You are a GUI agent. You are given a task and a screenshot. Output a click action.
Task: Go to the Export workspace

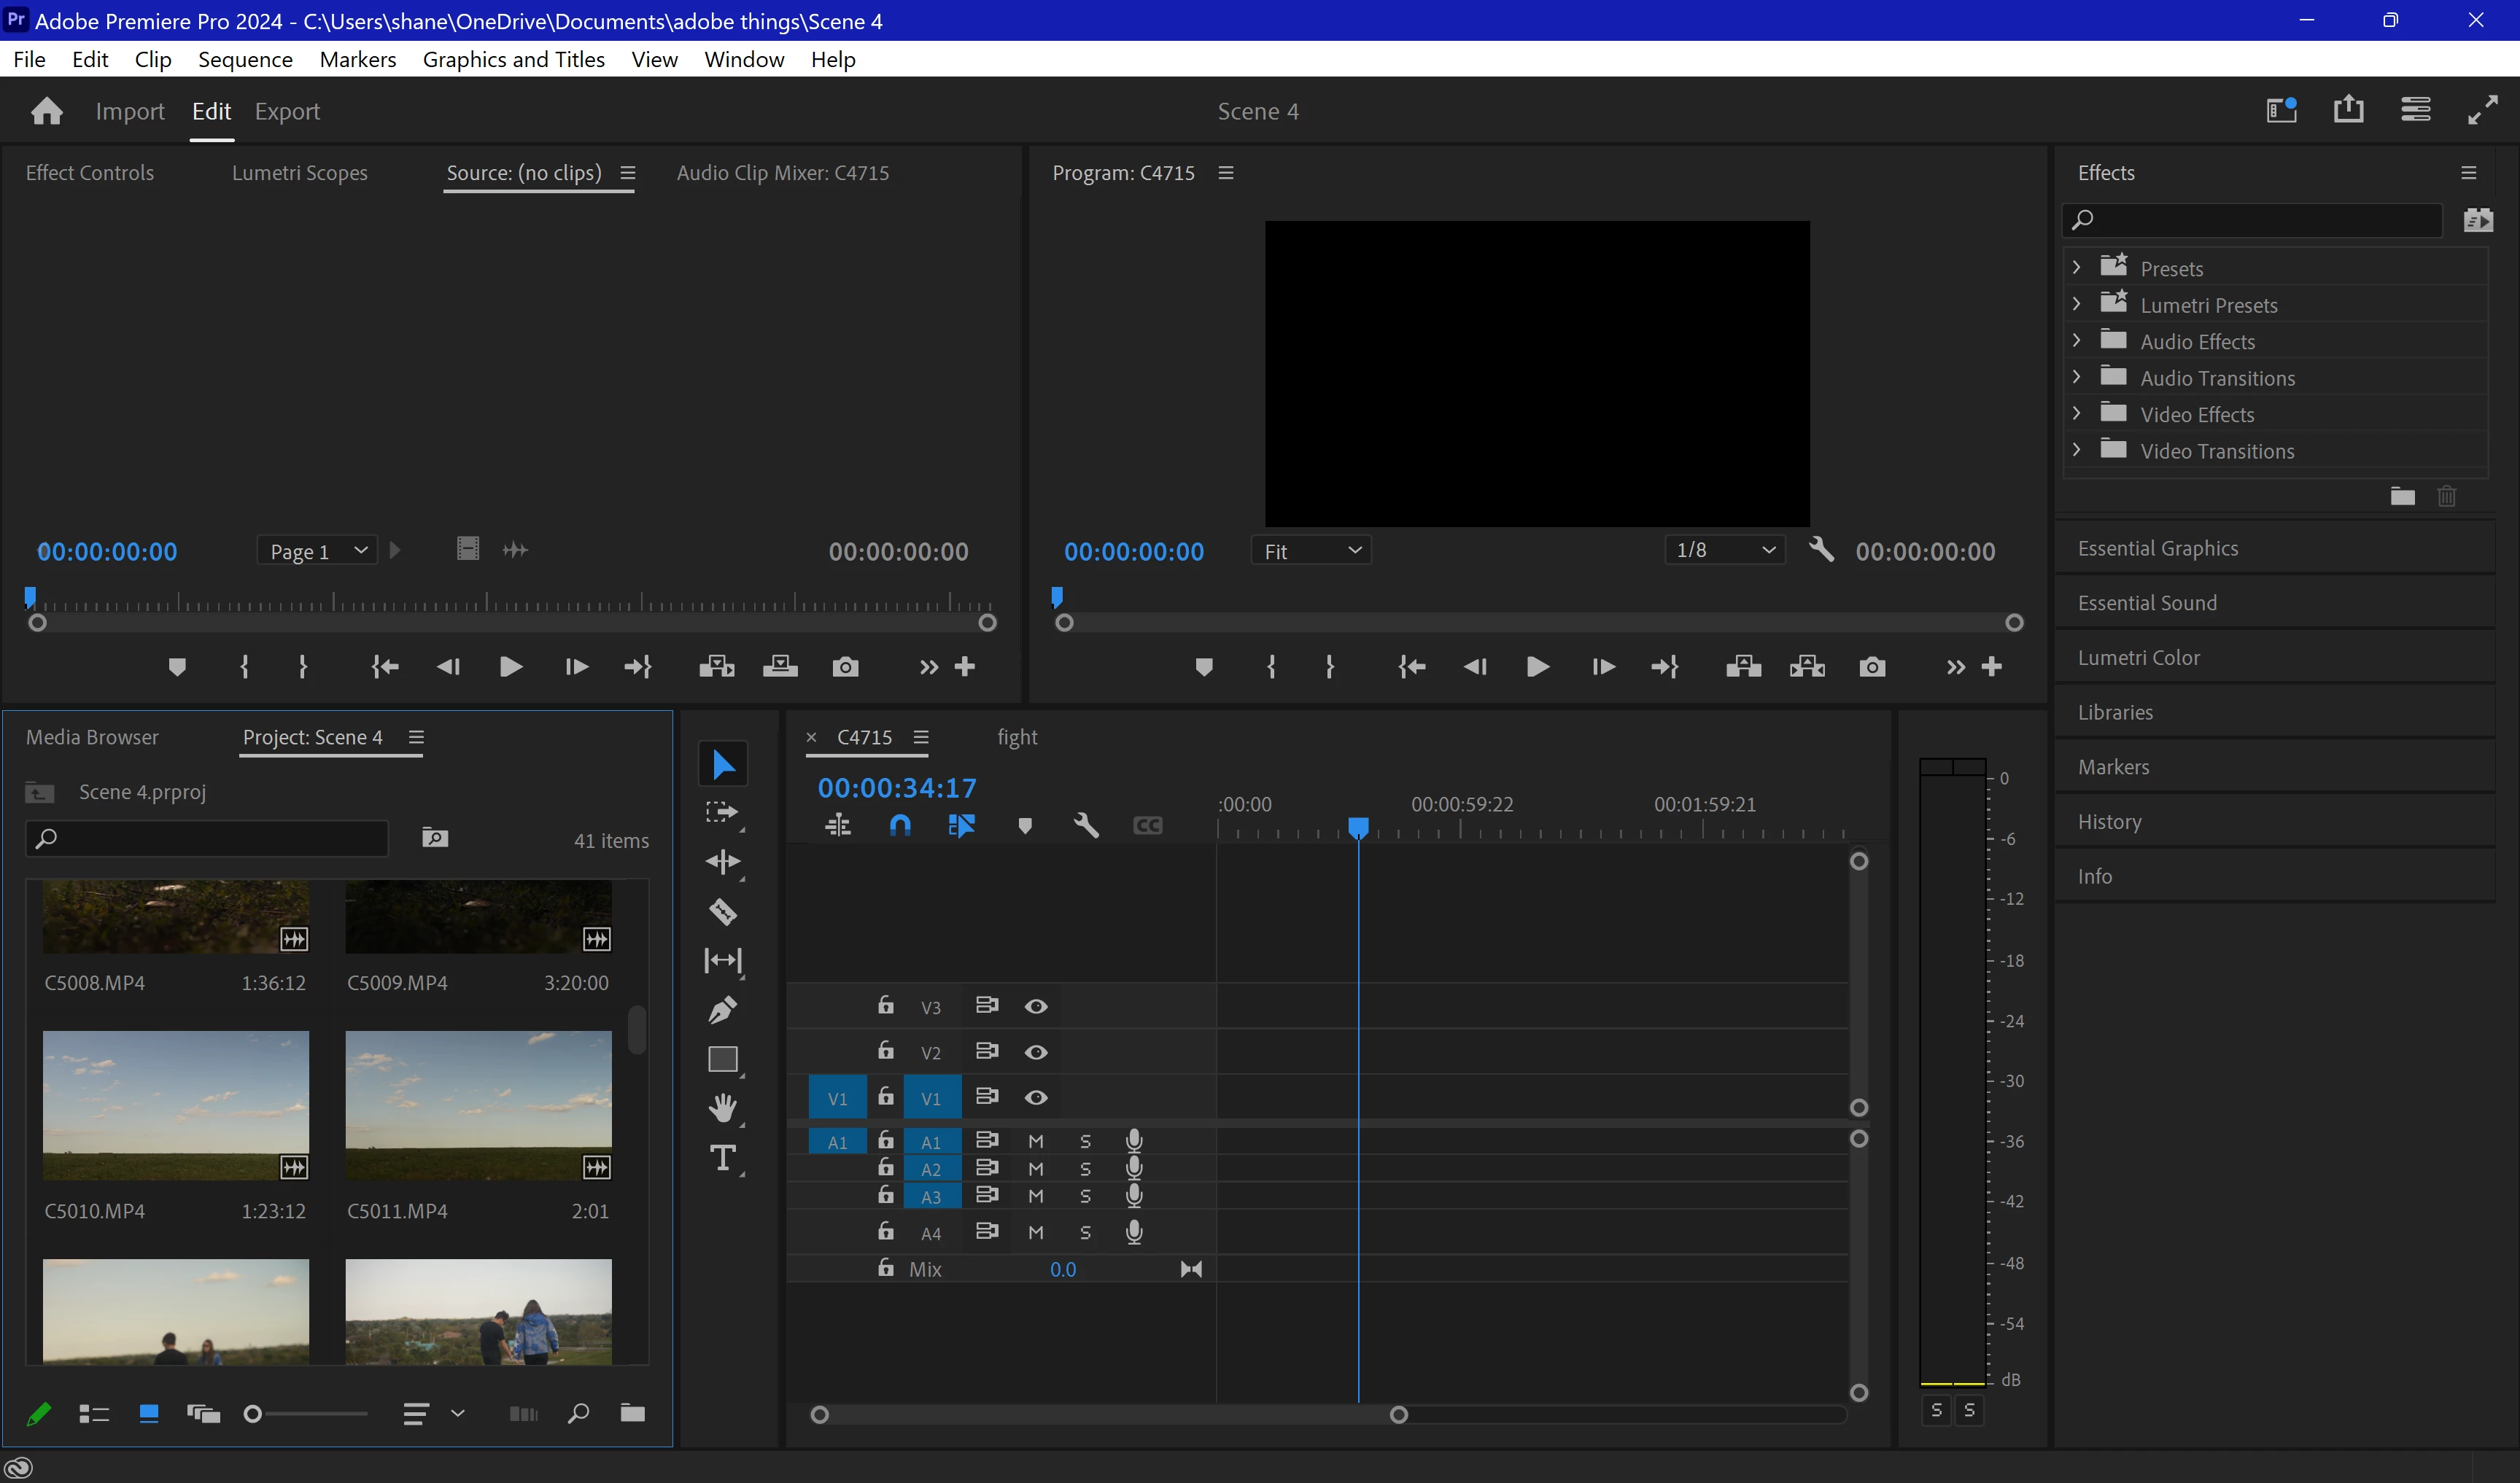tap(287, 111)
